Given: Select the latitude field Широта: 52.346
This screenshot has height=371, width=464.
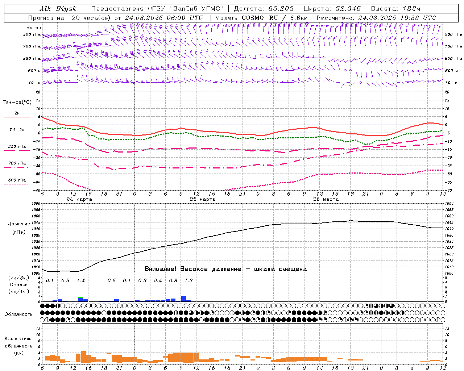Looking at the screenshot, I should click(332, 9).
